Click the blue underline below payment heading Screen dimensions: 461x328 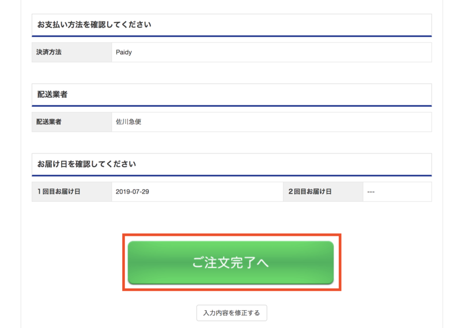(x=232, y=36)
